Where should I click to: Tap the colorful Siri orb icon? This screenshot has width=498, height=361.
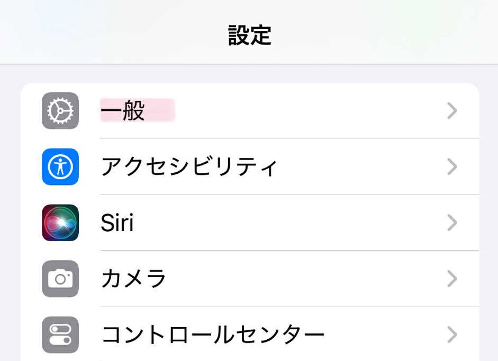[x=60, y=223]
